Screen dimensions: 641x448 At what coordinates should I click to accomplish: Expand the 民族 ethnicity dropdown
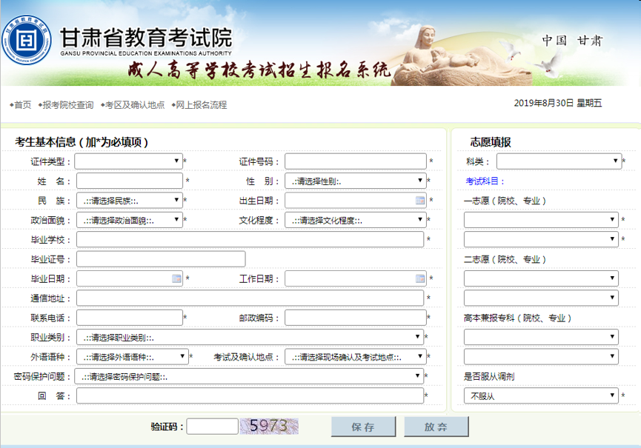[x=130, y=201]
